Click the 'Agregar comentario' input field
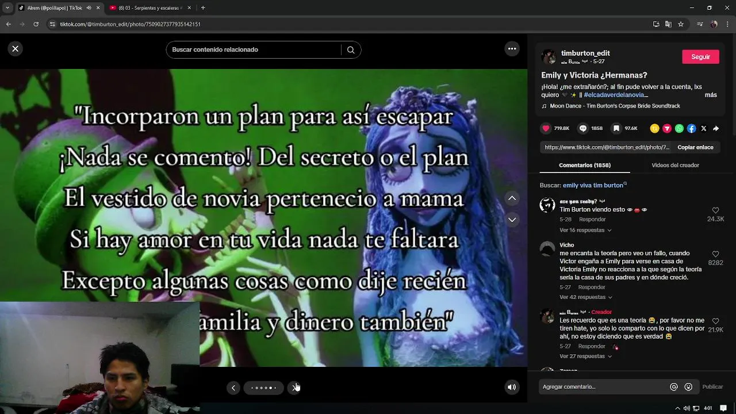736x414 pixels. [604, 387]
